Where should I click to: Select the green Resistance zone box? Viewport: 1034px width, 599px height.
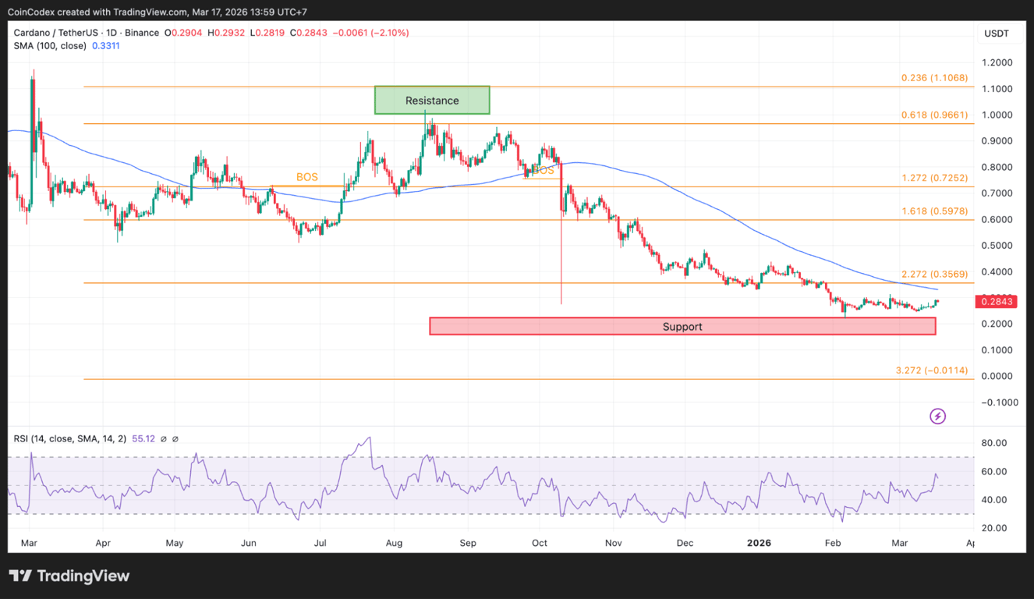click(x=432, y=100)
